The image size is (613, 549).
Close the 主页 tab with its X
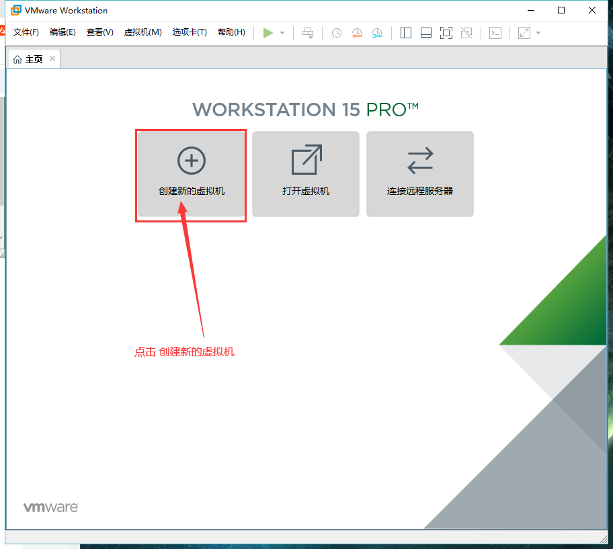pyautogui.click(x=52, y=58)
